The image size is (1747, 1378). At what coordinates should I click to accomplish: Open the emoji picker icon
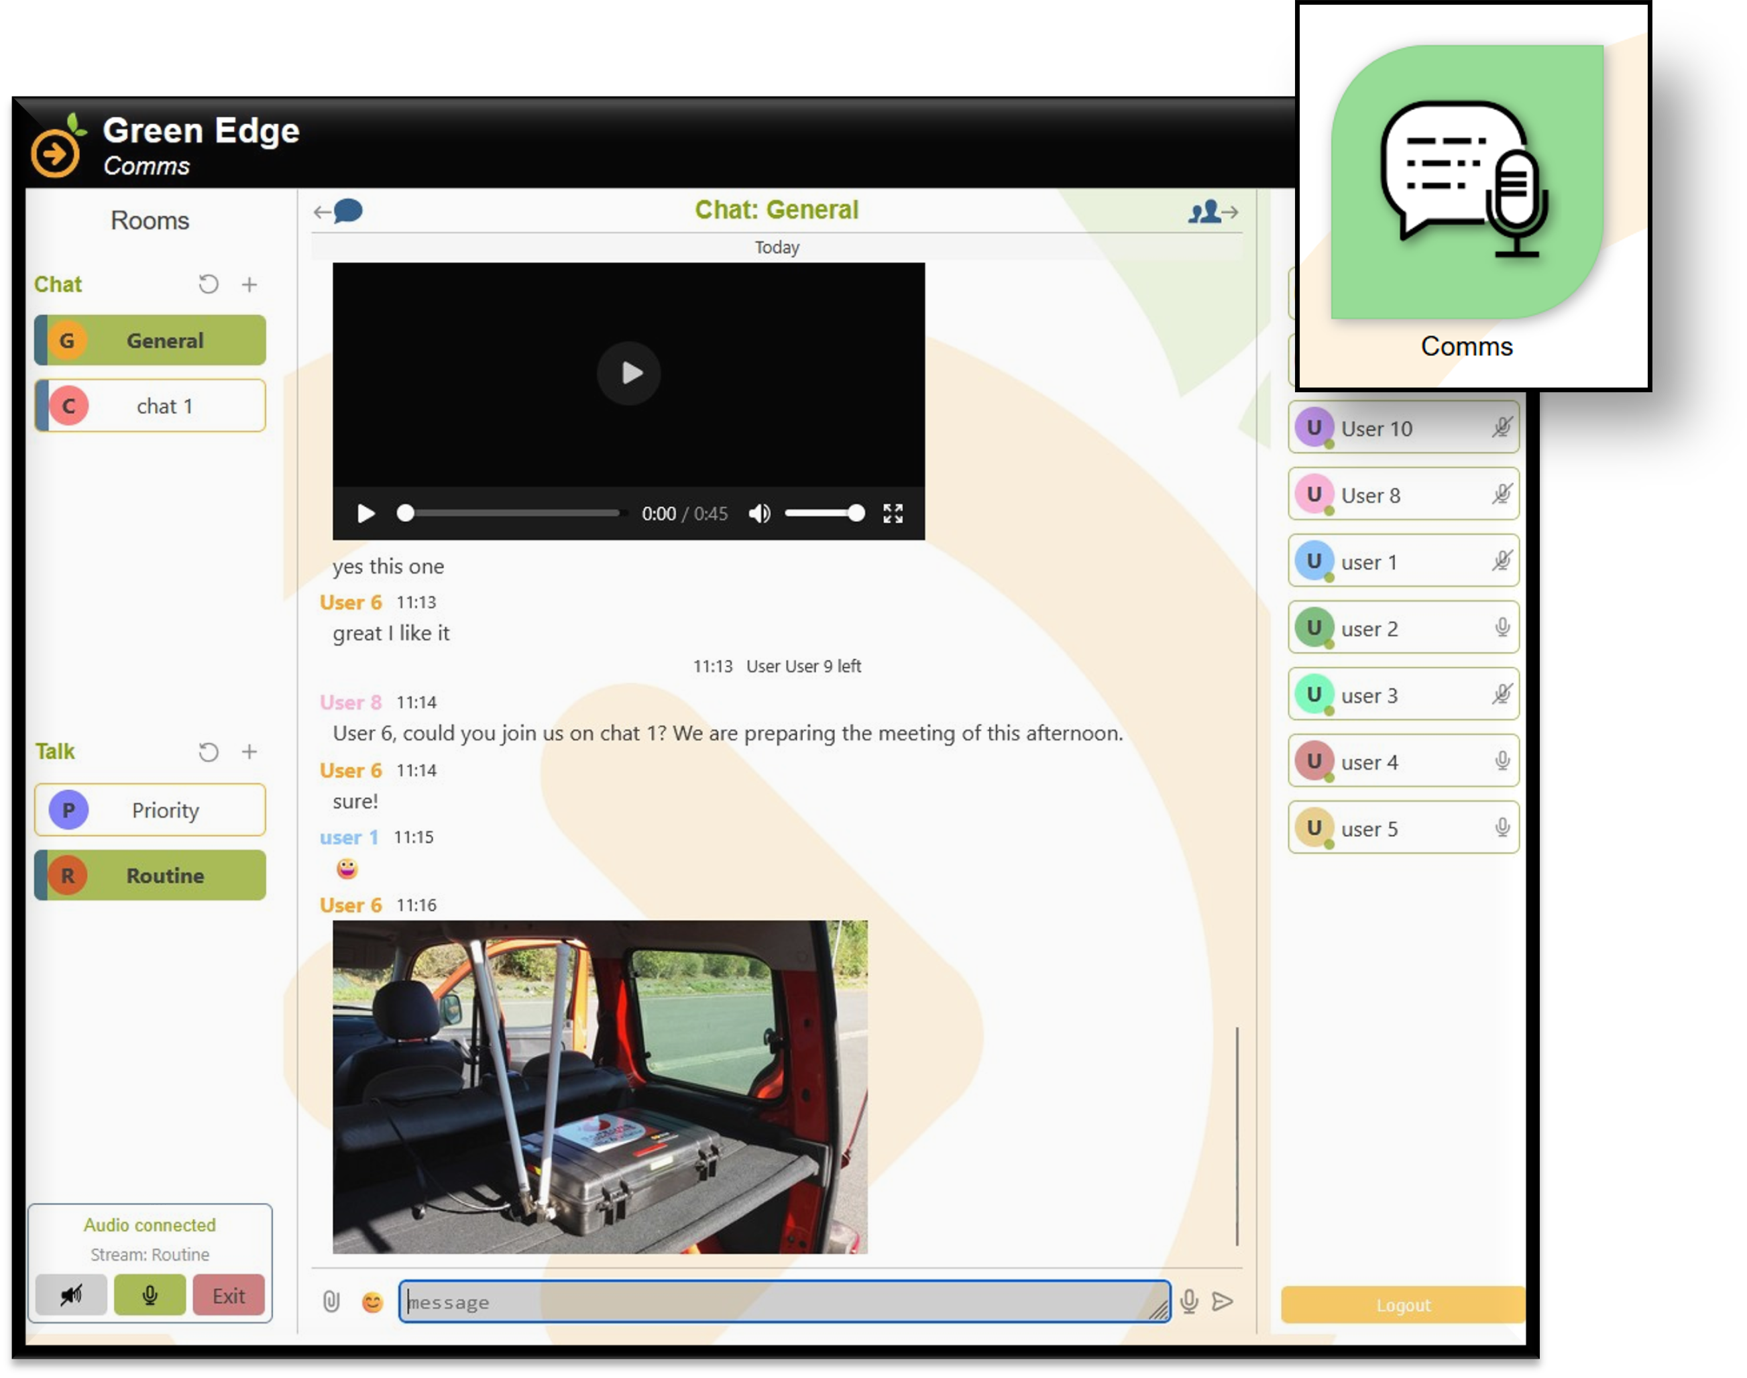(372, 1302)
